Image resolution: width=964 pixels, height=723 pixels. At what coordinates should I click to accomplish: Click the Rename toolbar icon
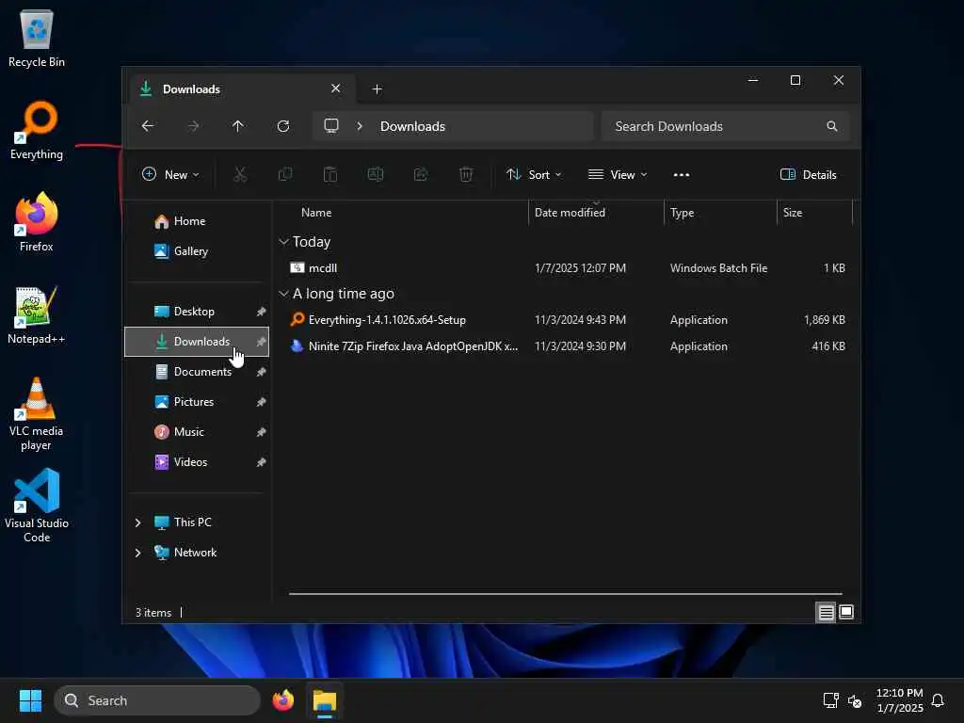click(375, 174)
